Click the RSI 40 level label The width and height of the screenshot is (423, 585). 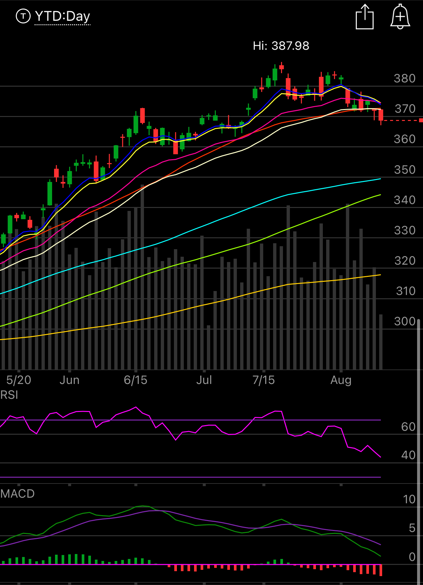pyautogui.click(x=408, y=455)
